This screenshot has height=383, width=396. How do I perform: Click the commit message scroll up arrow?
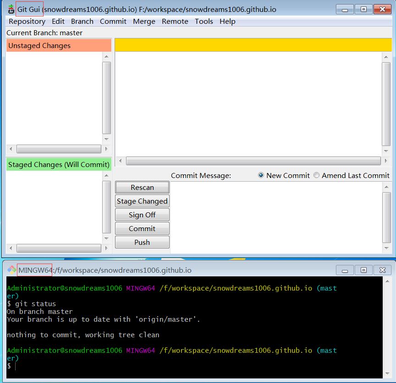[386, 187]
